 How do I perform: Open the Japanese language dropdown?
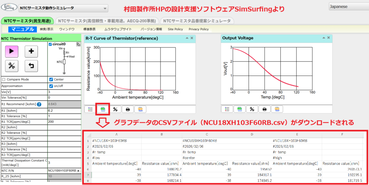349,6
